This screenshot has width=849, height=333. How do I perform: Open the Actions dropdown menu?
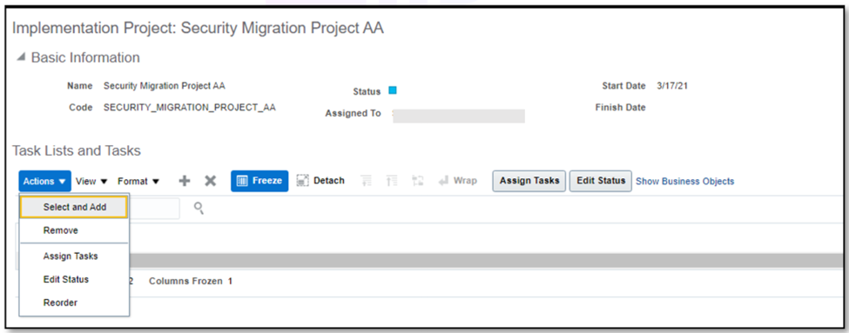tap(45, 182)
